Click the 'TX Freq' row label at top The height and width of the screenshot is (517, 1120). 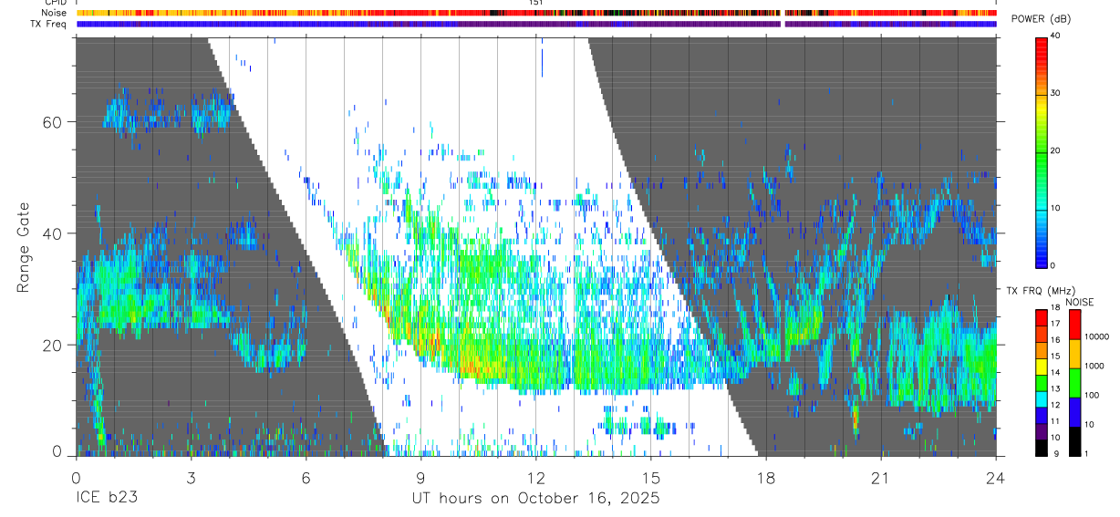pos(49,24)
